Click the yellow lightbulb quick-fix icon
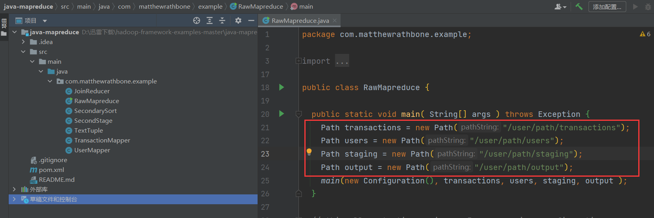654x218 pixels. (x=309, y=152)
